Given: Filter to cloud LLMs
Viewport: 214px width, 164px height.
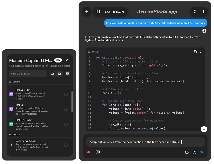Looking at the screenshot, I should [x=53, y=73].
